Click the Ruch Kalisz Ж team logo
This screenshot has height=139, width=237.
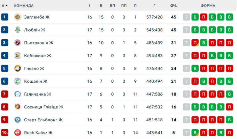18,132
